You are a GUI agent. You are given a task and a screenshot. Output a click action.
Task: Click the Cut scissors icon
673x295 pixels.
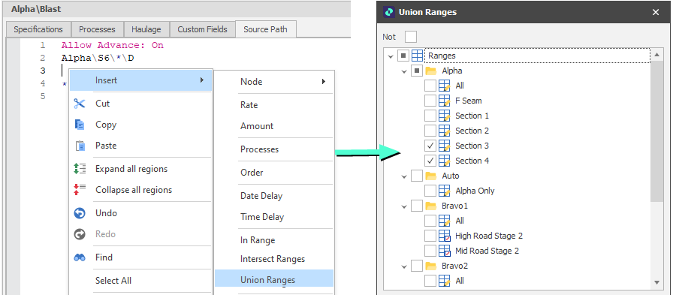click(80, 104)
